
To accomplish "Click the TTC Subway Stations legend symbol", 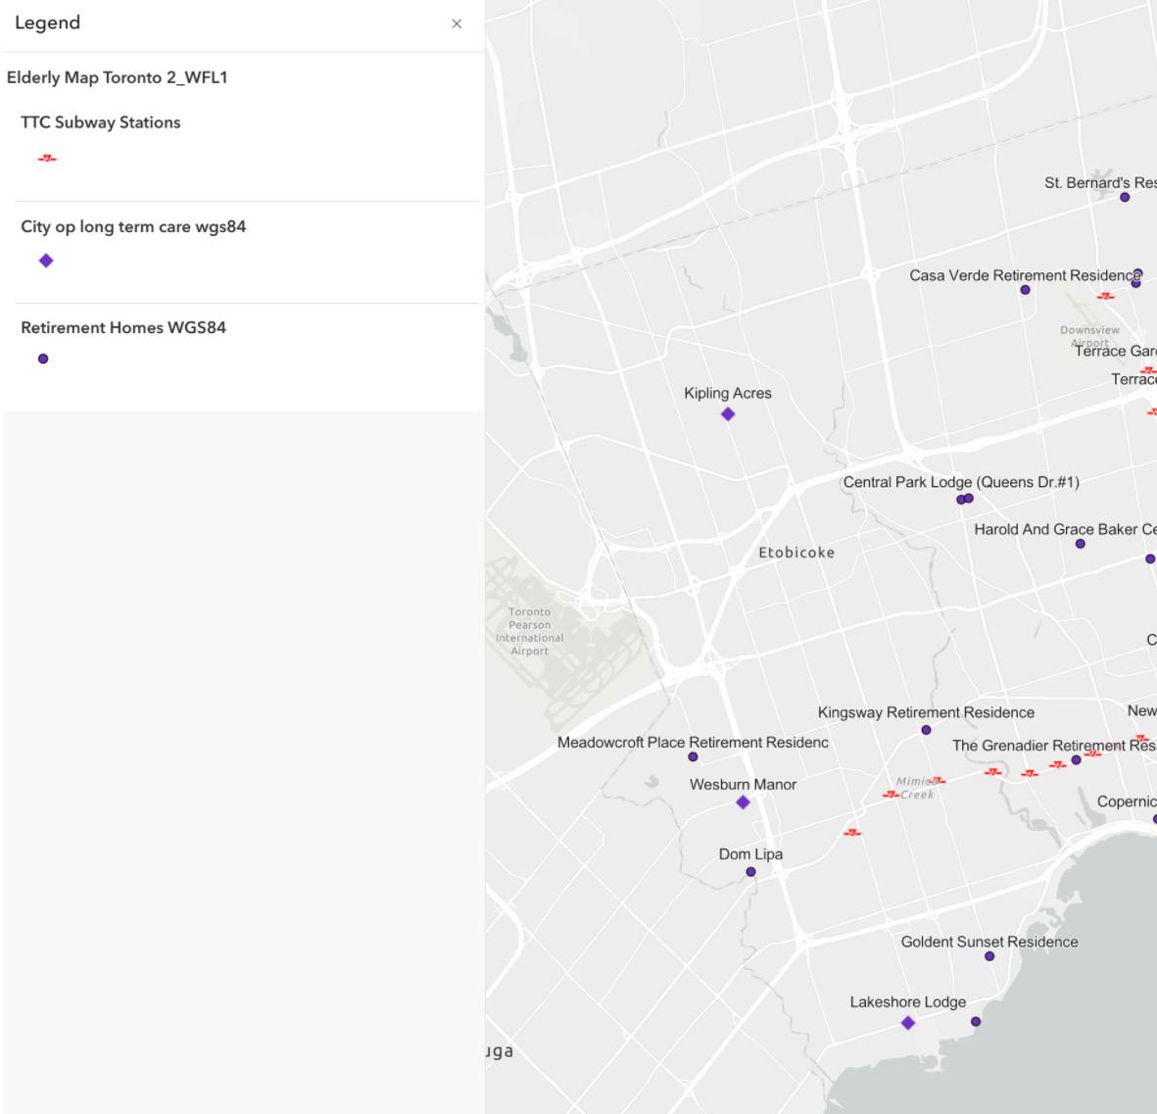I will [x=46, y=158].
